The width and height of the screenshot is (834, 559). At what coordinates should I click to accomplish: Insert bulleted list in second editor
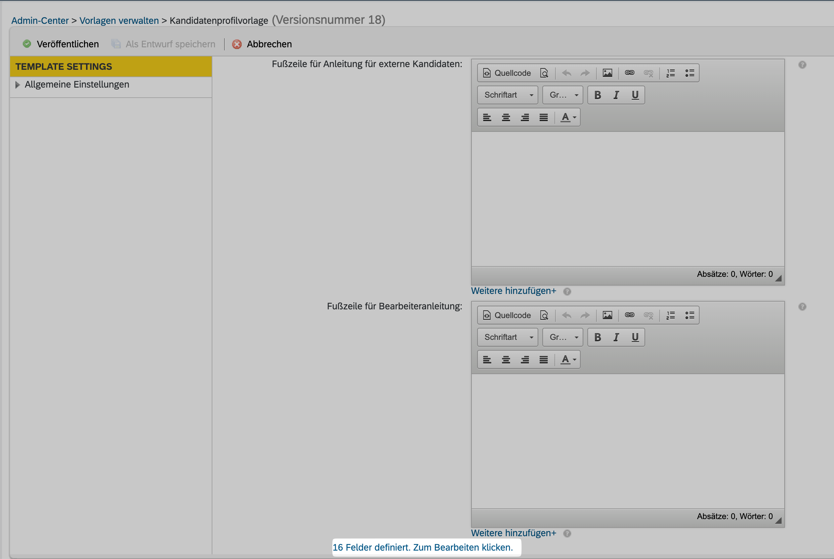click(690, 315)
